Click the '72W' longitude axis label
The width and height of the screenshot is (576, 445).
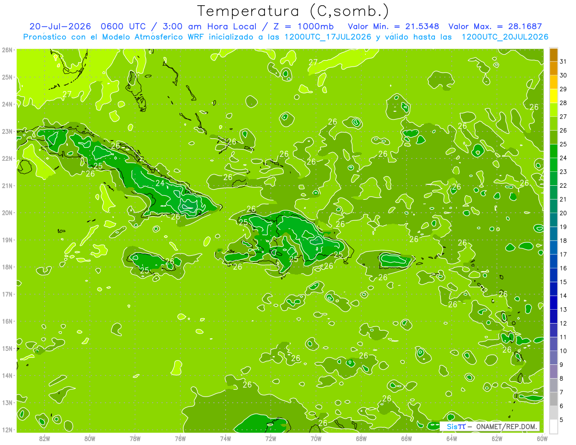click(271, 438)
